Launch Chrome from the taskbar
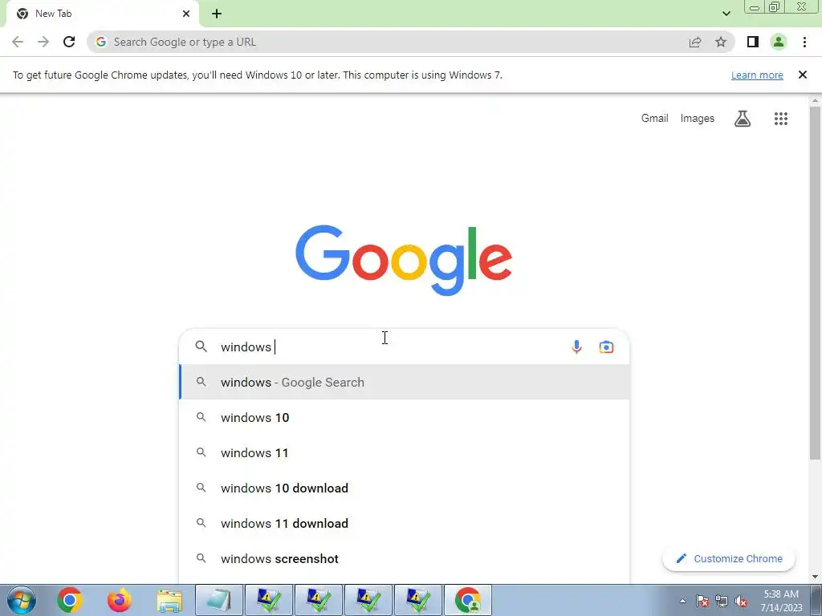This screenshot has width=822, height=616. [x=70, y=600]
